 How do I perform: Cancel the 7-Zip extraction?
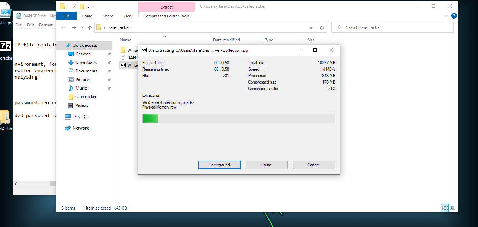314,165
